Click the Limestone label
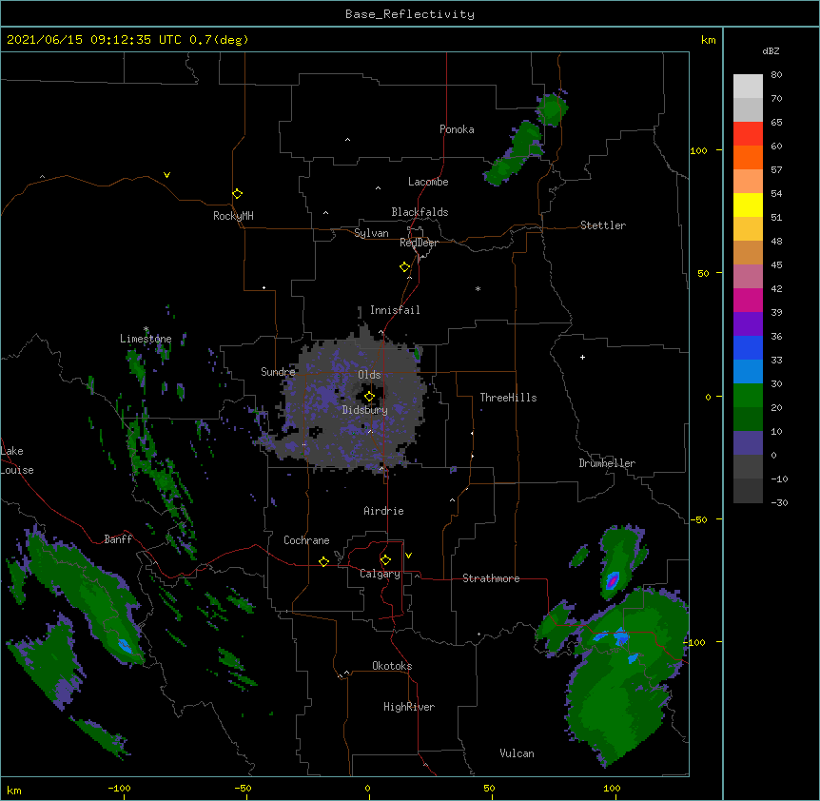This screenshot has height=801, width=820. pos(146,339)
